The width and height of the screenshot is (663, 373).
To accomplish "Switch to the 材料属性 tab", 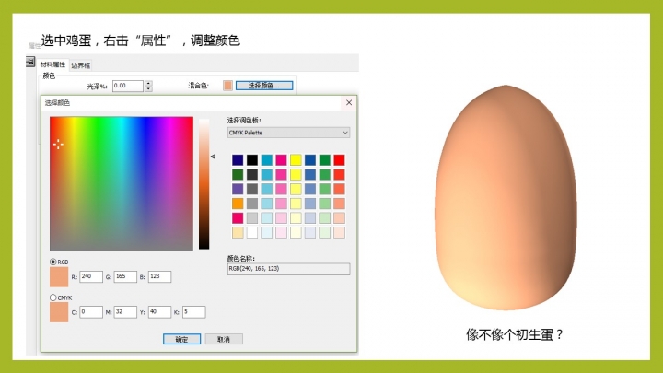I will pos(52,64).
